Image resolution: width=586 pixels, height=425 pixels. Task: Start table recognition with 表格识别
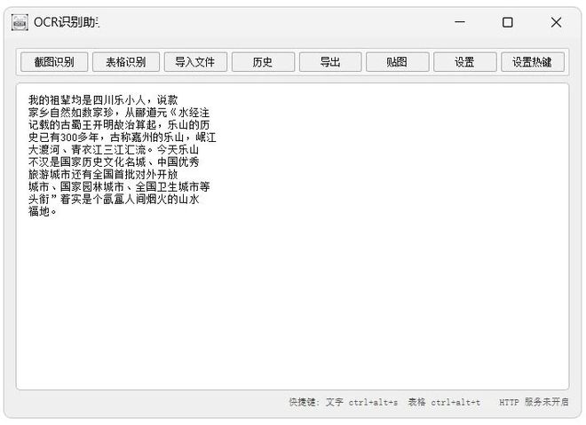126,62
